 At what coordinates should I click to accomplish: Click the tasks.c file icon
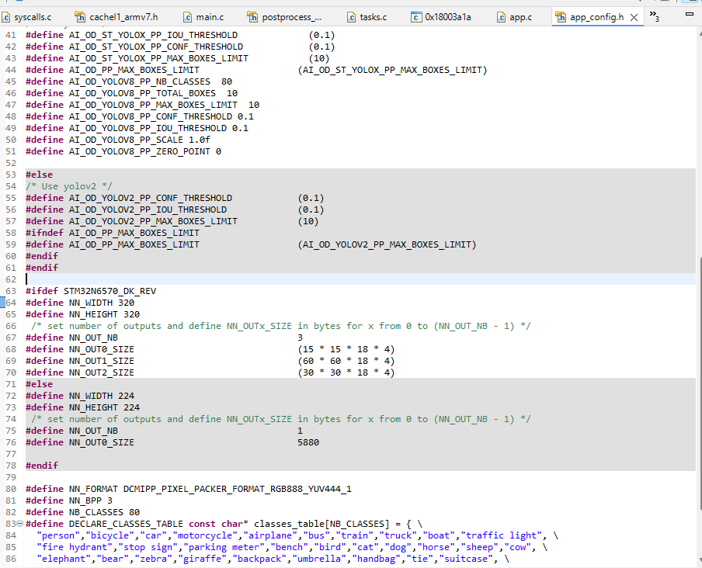pos(352,17)
